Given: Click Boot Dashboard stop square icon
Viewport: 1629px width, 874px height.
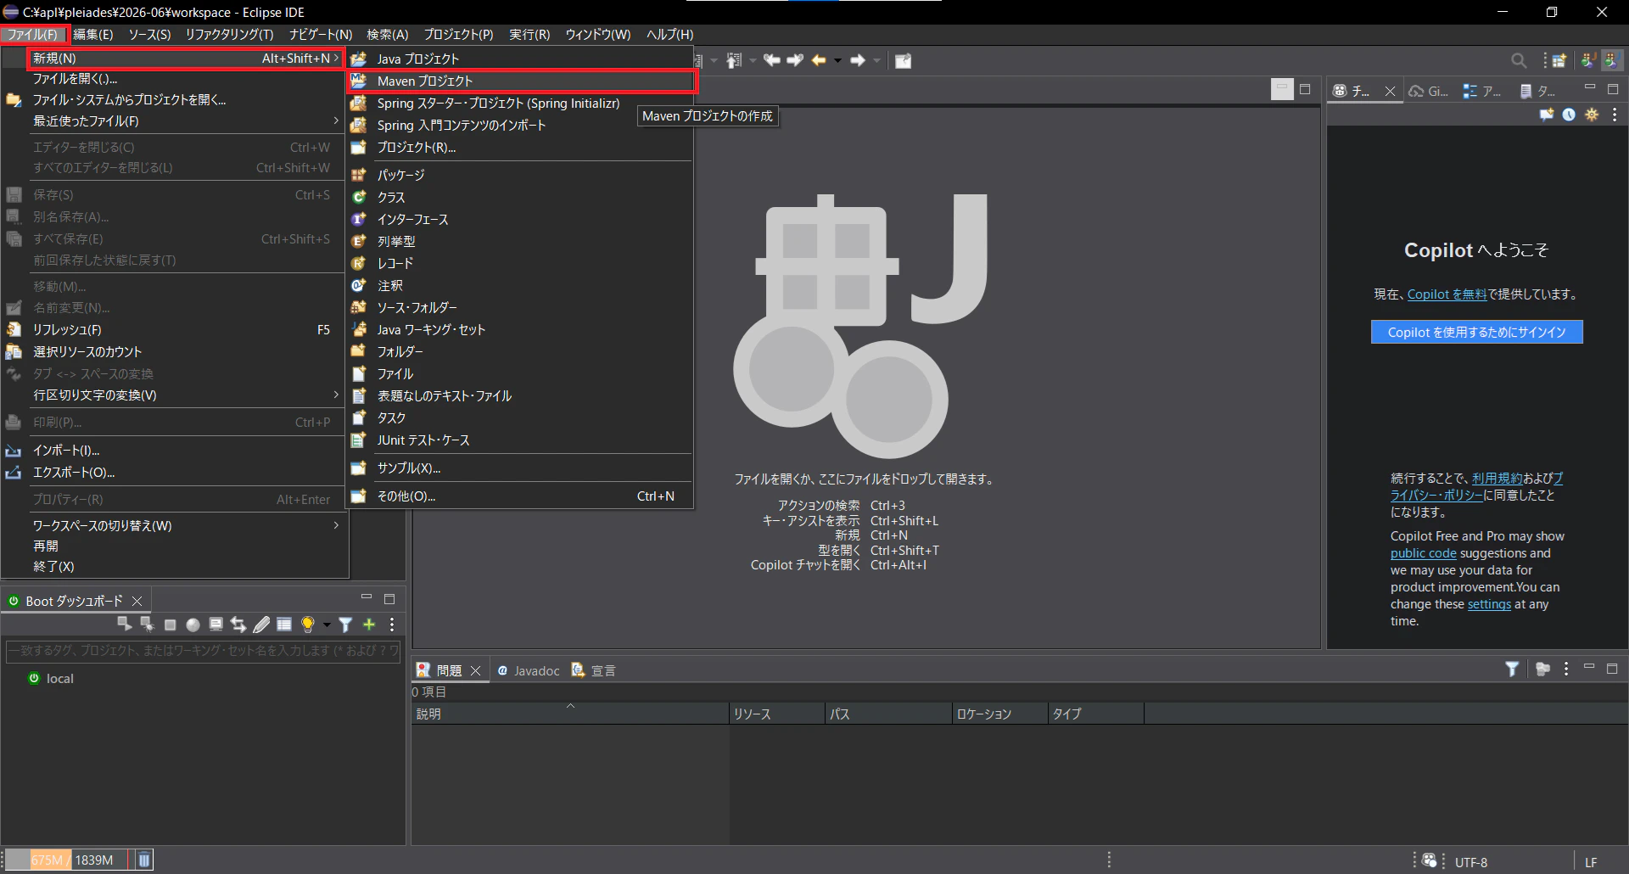Looking at the screenshot, I should (x=170, y=625).
